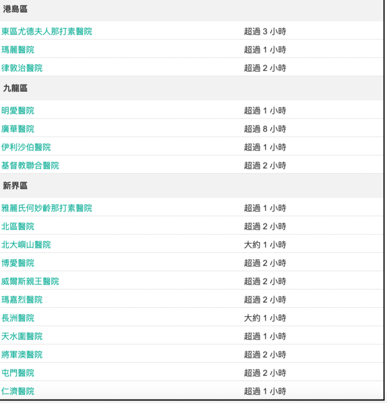Click the 北大嶼山醫院 link

coord(26,245)
